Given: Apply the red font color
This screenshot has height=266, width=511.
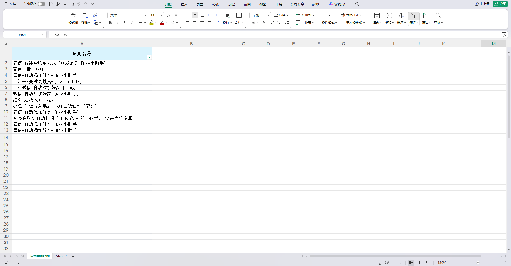Looking at the screenshot, I should (162, 23).
